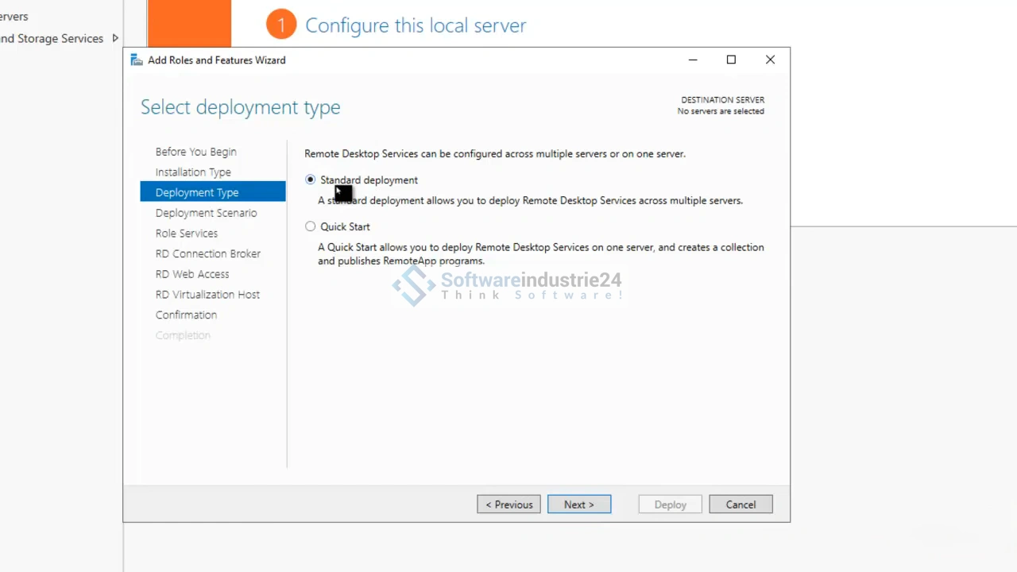Viewport: 1017px width, 572px height.
Task: Click the Add Roles wizard title bar icon
Action: click(137, 60)
